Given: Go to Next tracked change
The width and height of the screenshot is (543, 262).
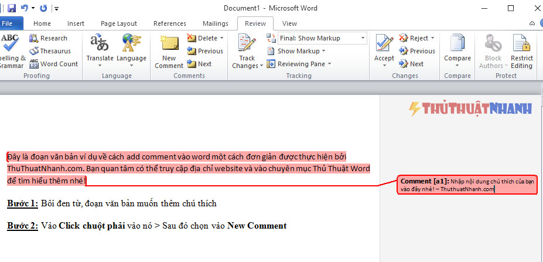Looking at the screenshot, I should click(x=411, y=64).
